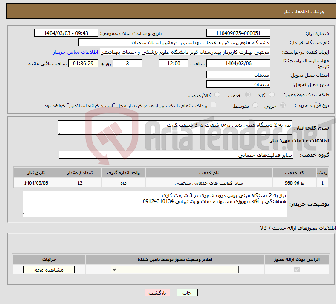The height and width of the screenshot is (304, 336).
Task: Click the buyer organization name field
Action: pos(174,42)
